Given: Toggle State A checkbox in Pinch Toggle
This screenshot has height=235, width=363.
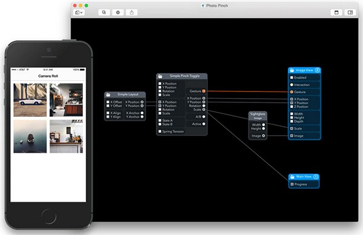Looking at the screenshot, I should tap(160, 121).
